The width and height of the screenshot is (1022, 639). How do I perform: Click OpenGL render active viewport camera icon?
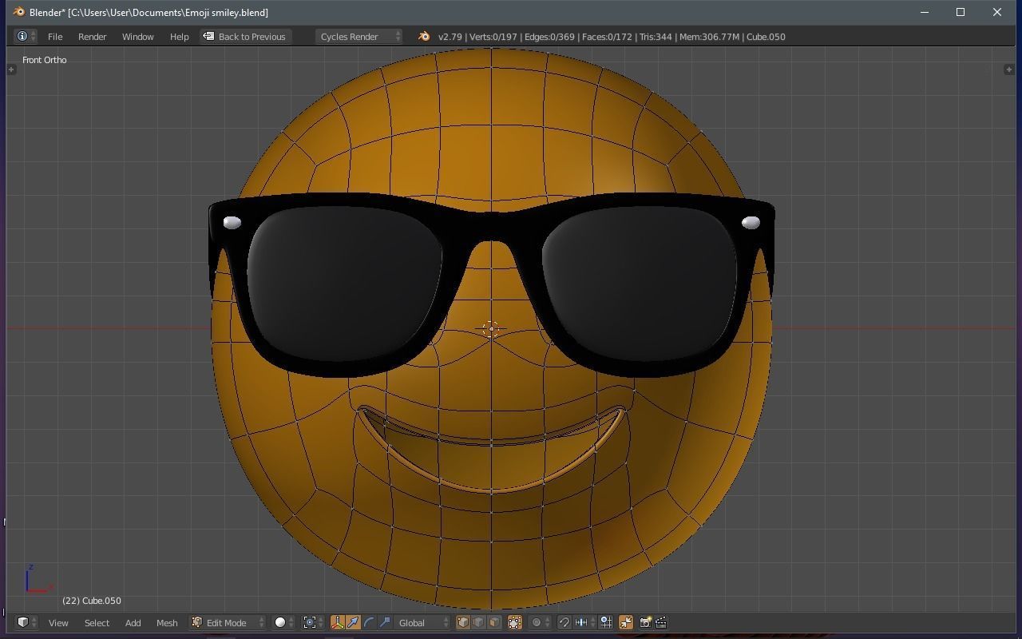coord(645,622)
